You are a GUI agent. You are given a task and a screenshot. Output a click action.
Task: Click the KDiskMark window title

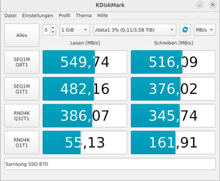pyautogui.click(x=110, y=5)
